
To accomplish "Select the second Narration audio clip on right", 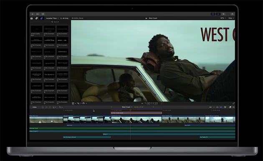I will [210, 125].
